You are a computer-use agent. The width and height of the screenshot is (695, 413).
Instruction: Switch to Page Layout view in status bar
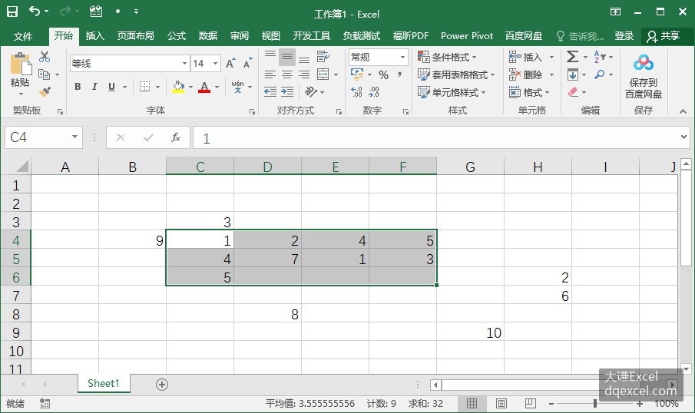(501, 403)
